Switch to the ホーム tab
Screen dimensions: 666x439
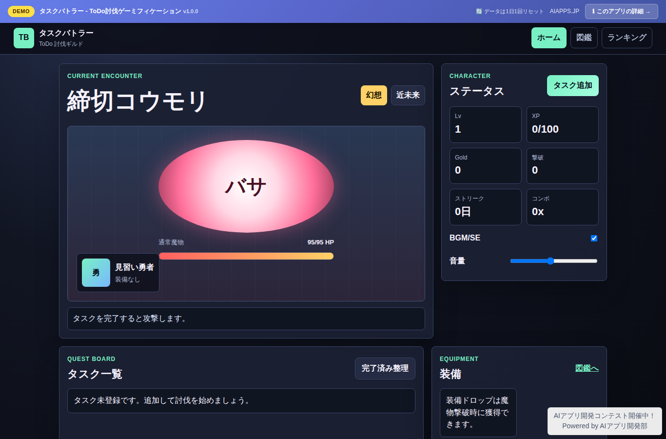(549, 38)
